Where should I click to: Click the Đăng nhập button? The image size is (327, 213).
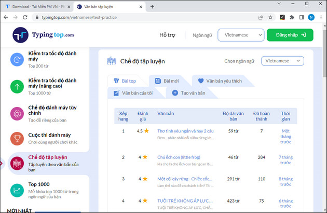(x=290, y=35)
